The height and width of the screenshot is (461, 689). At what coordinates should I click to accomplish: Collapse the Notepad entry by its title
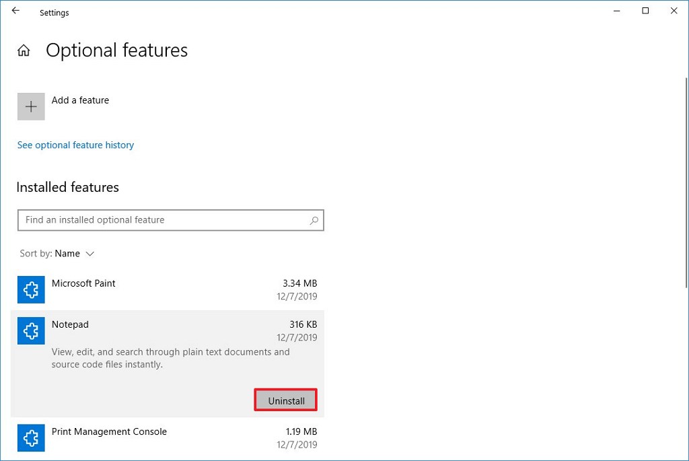70,324
